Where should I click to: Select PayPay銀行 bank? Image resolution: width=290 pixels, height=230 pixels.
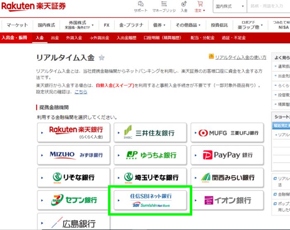(x=227, y=155)
